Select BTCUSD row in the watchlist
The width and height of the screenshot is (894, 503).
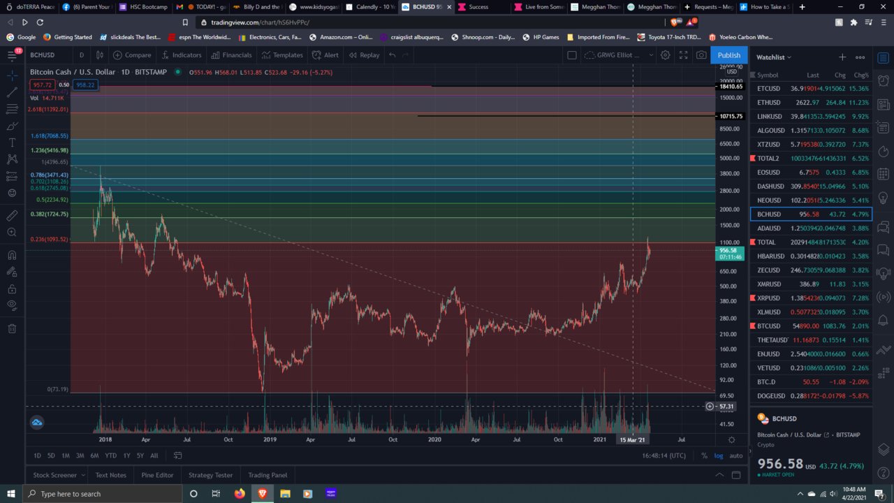coord(811,326)
